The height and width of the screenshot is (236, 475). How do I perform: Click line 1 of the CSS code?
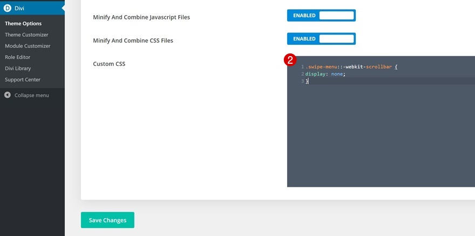(351, 66)
